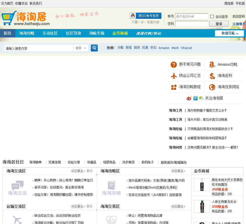Click hot search term 攻略
The height and width of the screenshot is (224, 246).
pyautogui.click(x=120, y=47)
